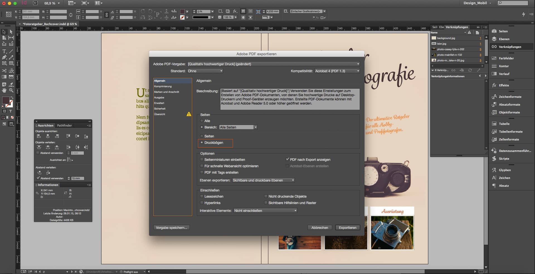Select the Hand tool
Screen dimensions: 535x274
(4, 90)
